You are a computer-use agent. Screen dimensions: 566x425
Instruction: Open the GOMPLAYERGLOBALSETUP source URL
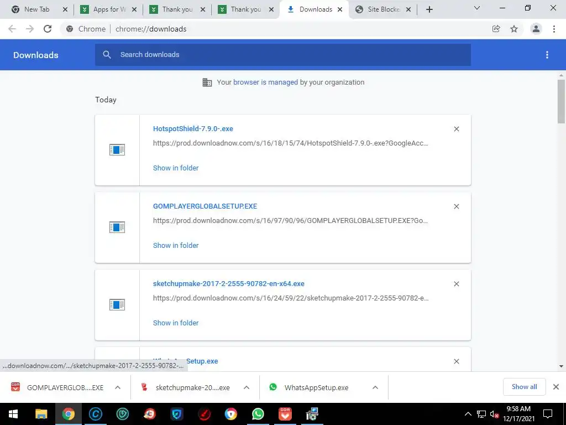click(x=291, y=220)
